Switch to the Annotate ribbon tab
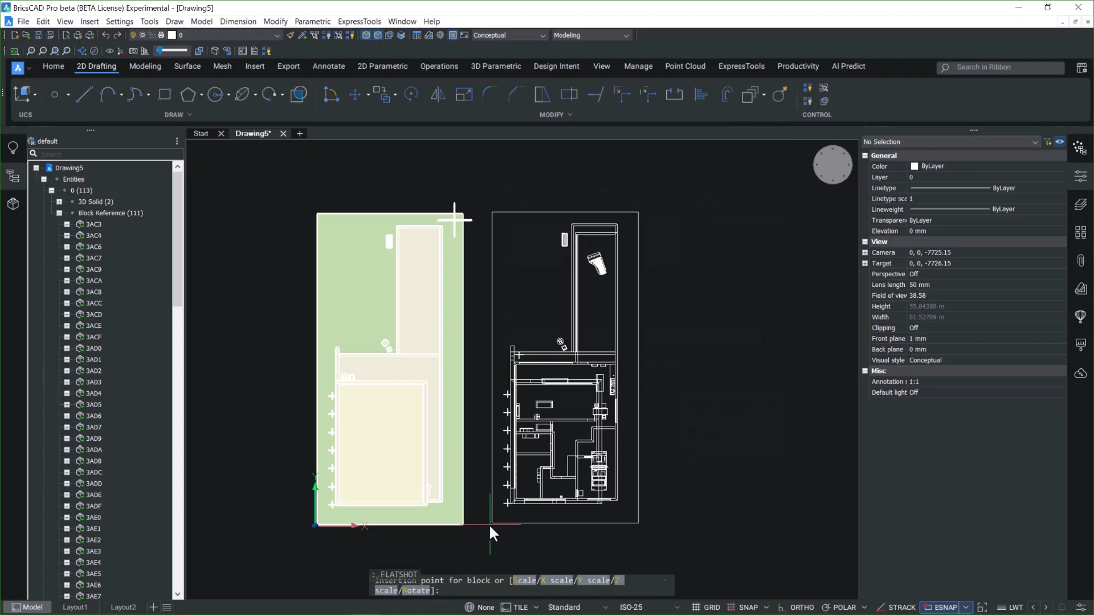The width and height of the screenshot is (1094, 615). (328, 66)
